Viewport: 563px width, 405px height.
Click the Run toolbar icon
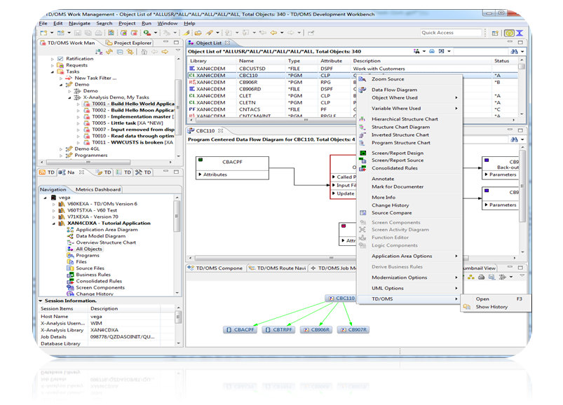click(147, 33)
